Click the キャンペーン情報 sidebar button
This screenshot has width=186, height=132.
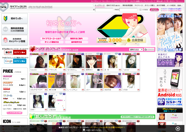pos(15,40)
